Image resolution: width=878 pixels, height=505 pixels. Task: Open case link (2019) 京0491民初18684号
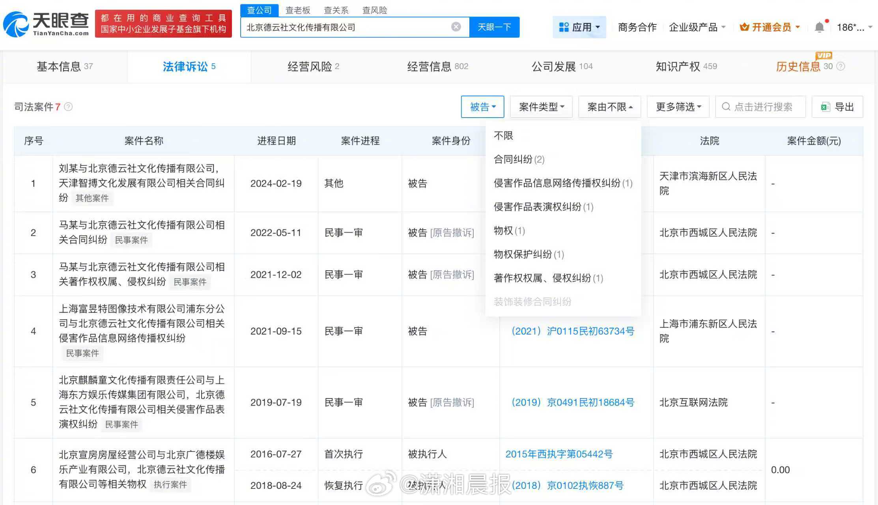pos(573,402)
